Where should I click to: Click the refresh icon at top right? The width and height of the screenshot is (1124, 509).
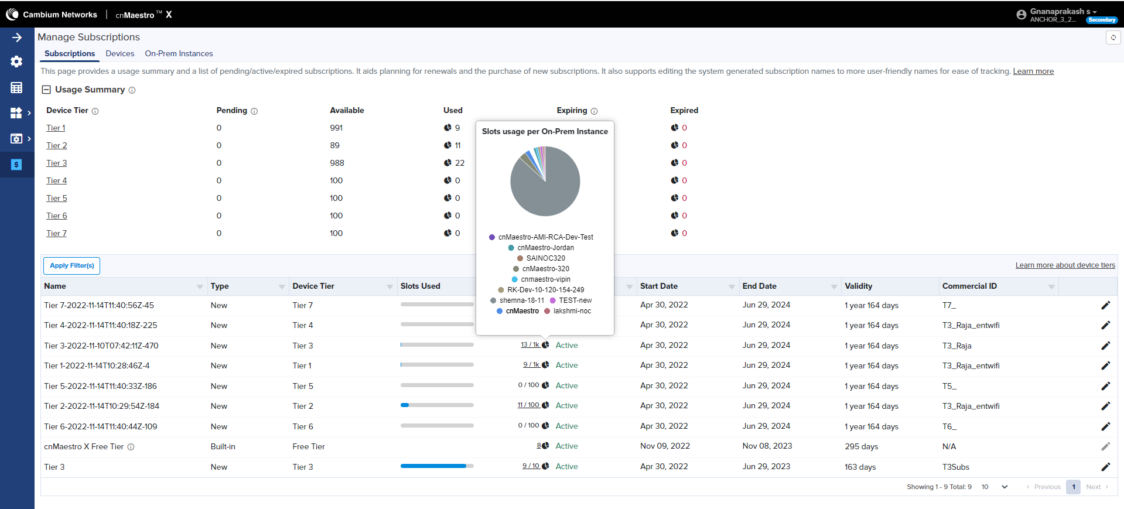click(x=1113, y=37)
